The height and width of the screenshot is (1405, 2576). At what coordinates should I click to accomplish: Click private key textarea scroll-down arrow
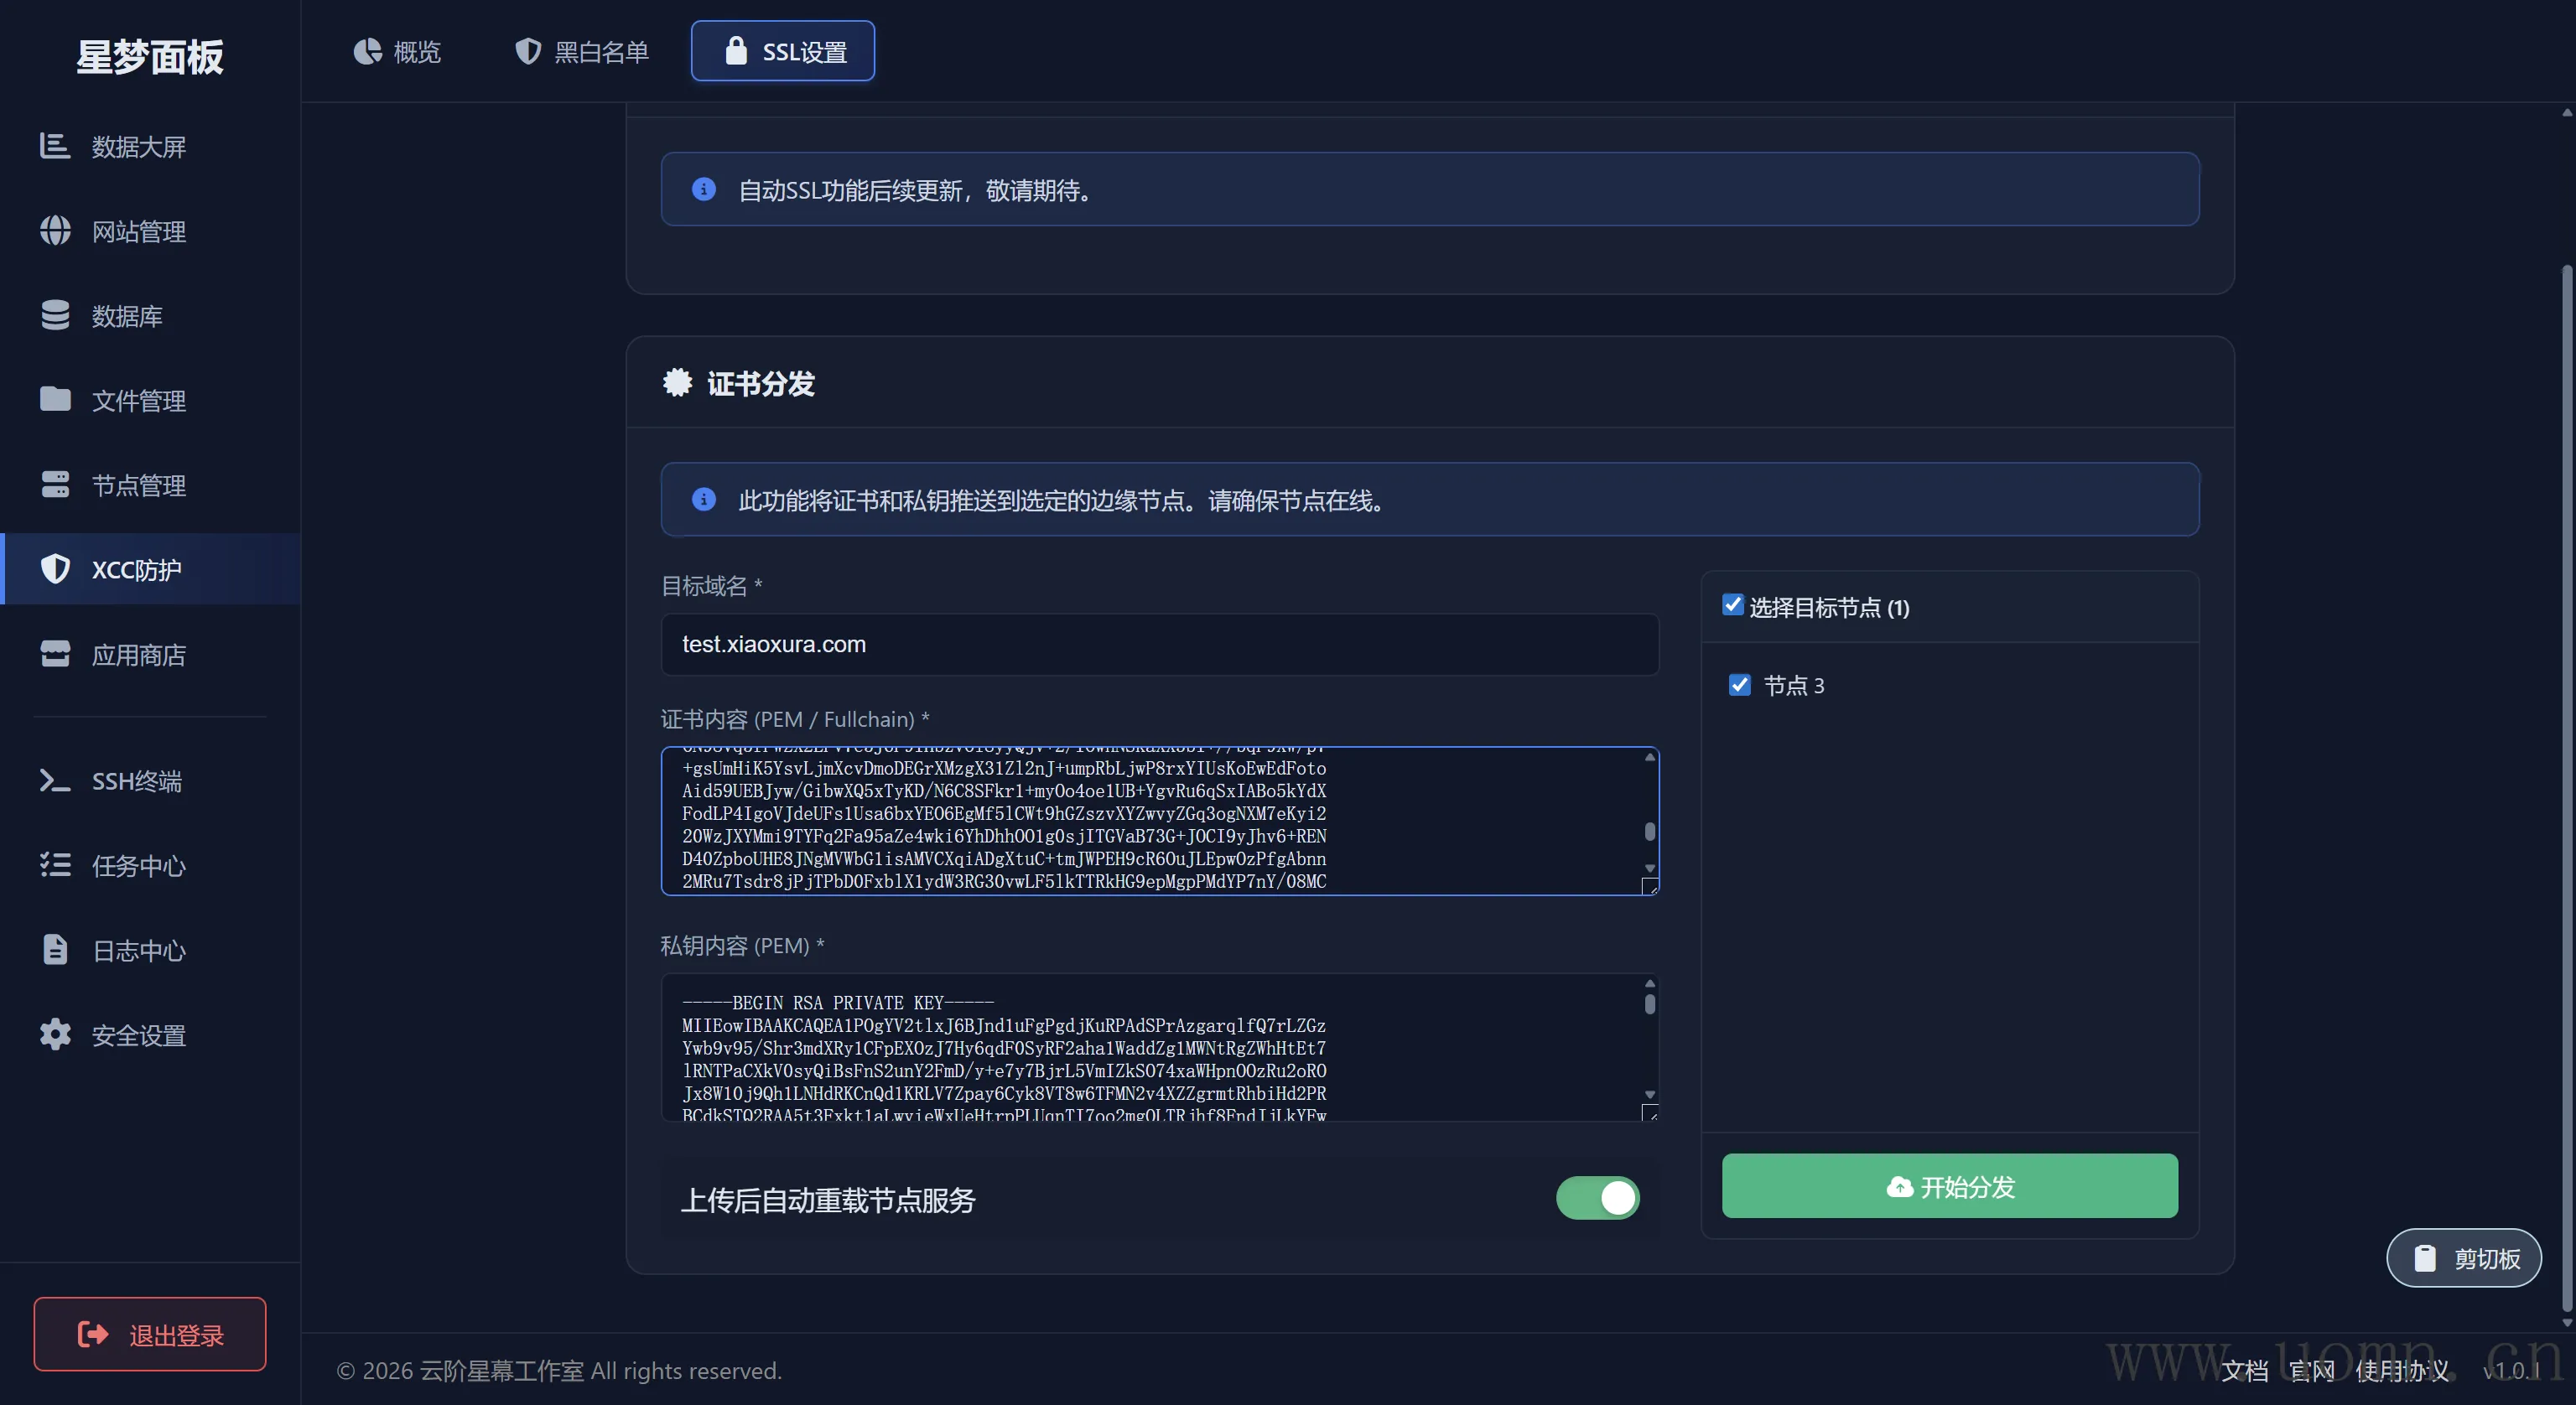tap(1649, 1094)
